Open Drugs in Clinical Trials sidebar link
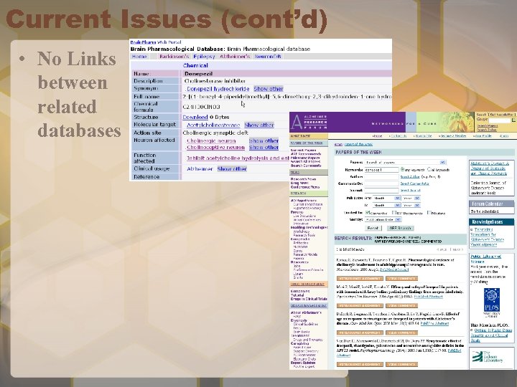Screen dimensions: 517x387 coord(309,299)
